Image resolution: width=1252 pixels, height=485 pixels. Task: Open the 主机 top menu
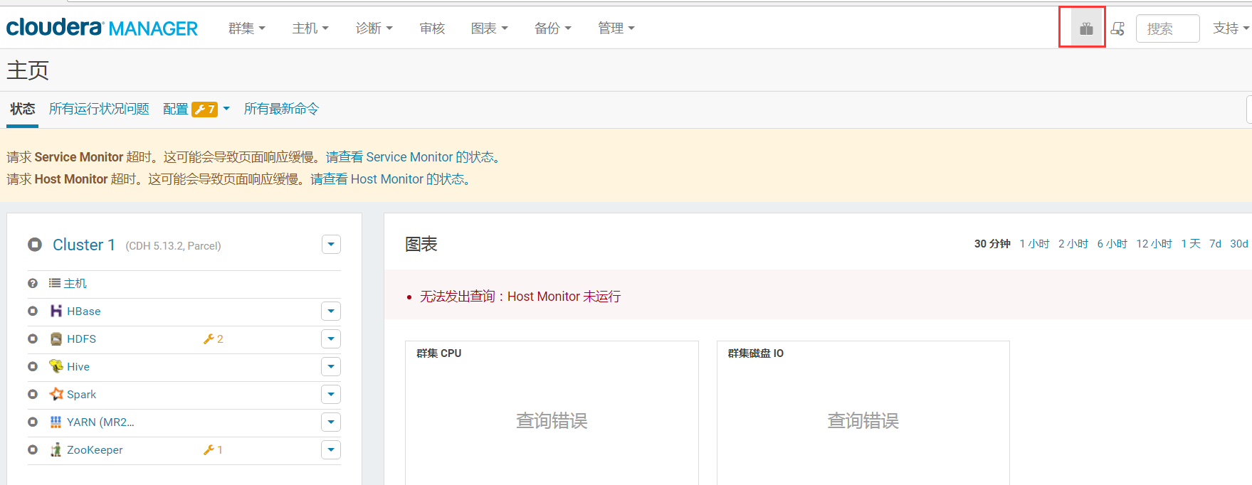pos(310,28)
